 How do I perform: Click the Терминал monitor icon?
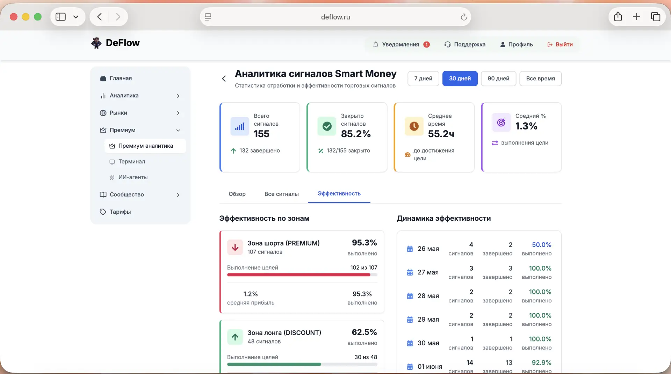coord(112,162)
